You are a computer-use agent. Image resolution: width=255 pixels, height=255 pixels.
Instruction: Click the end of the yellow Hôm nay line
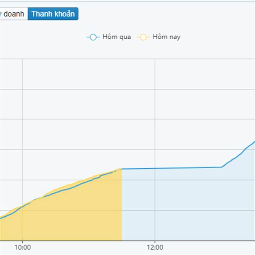click(x=121, y=169)
